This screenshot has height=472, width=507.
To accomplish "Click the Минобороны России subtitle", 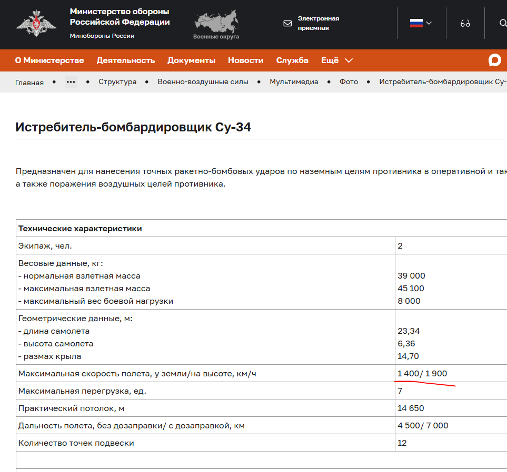I will 102,36.
